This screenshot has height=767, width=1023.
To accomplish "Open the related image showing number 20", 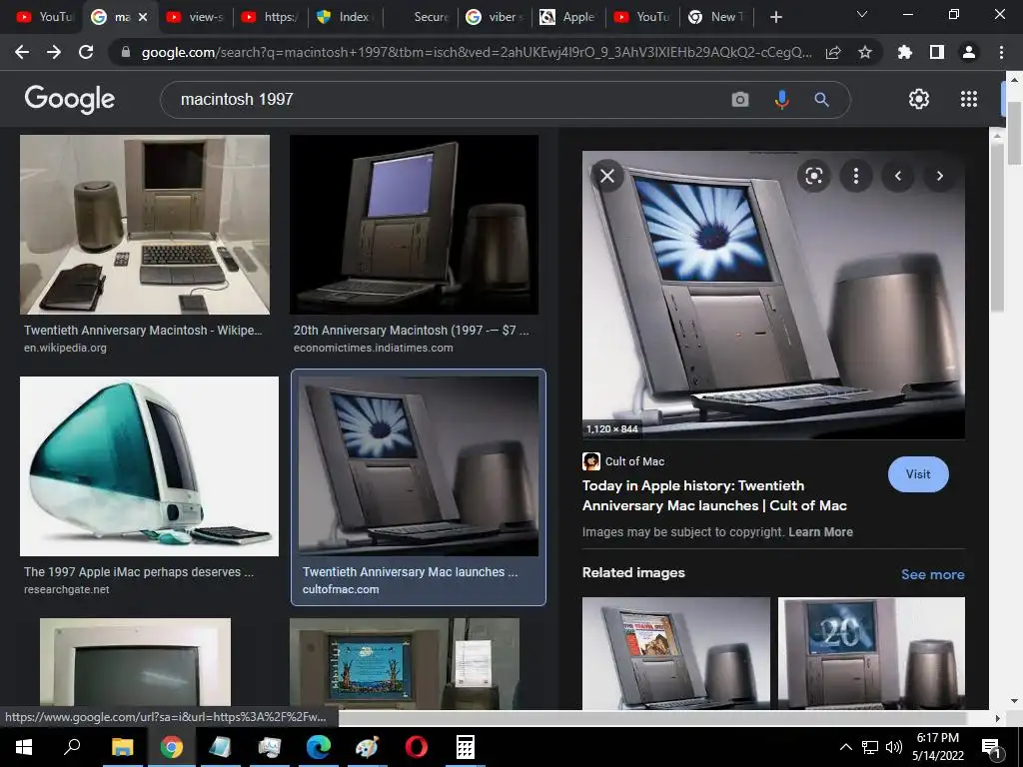I will tap(871, 653).
